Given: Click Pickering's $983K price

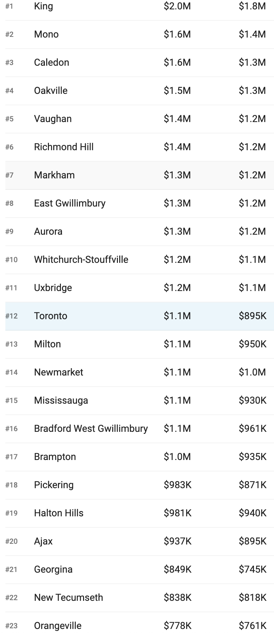Looking at the screenshot, I should (178, 485).
